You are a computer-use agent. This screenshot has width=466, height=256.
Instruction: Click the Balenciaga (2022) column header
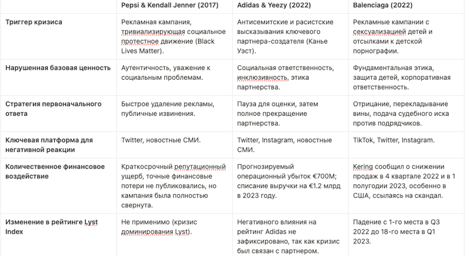point(382,5)
